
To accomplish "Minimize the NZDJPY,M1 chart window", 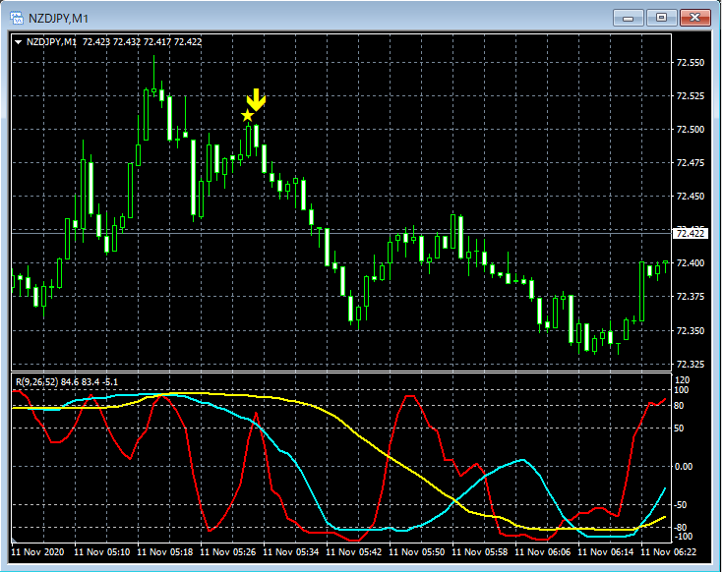I will pyautogui.click(x=628, y=18).
